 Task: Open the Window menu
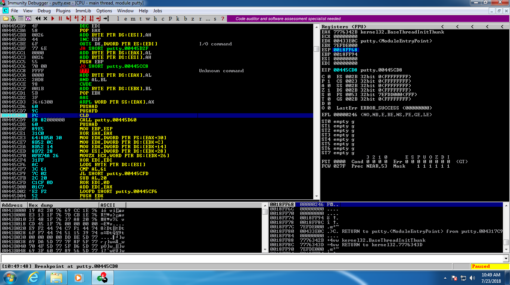coord(125,11)
